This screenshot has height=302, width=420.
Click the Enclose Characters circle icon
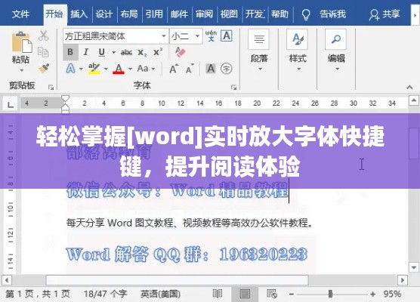(227, 69)
